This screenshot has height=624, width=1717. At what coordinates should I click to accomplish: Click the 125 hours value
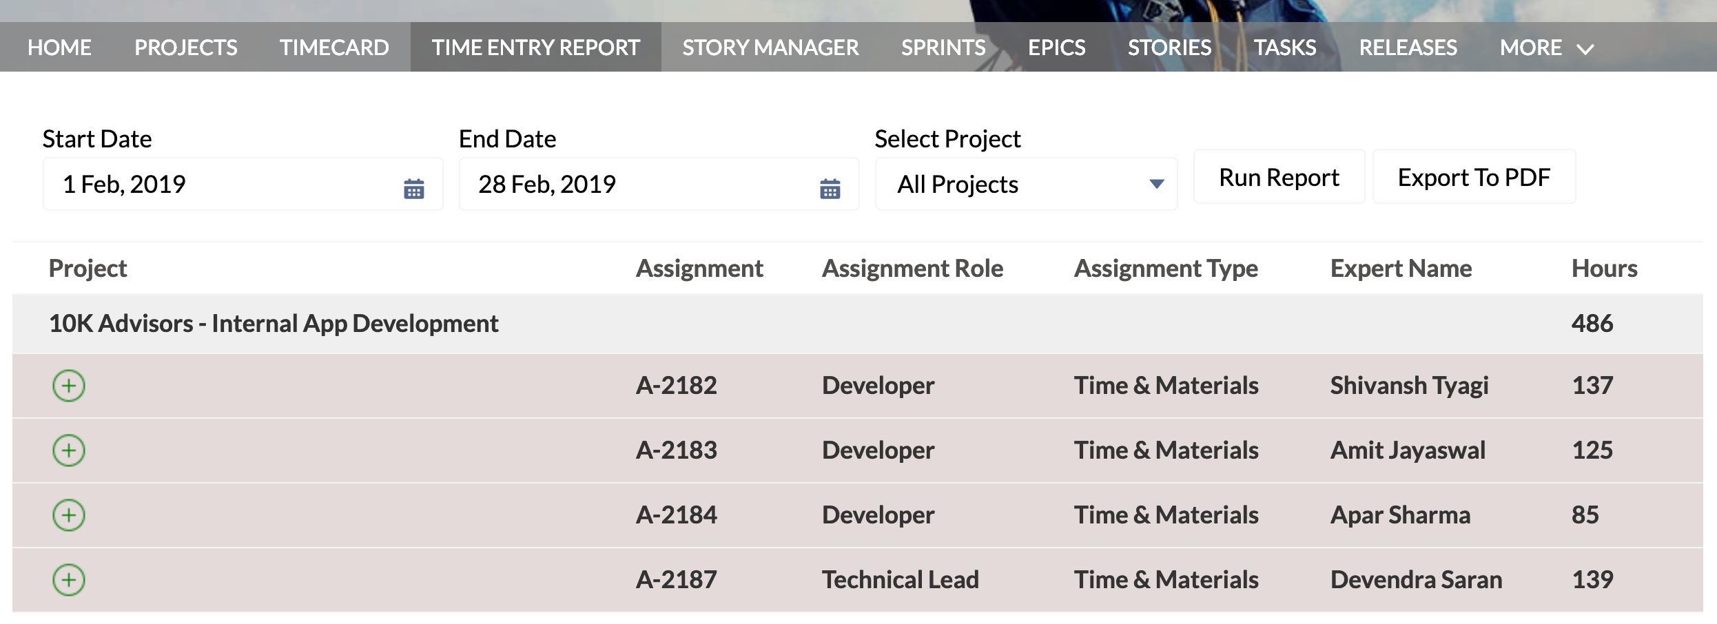pos(1592,450)
